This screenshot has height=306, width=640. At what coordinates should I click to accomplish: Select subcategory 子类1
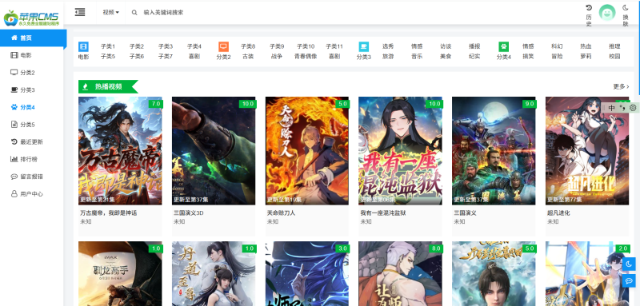coord(108,46)
